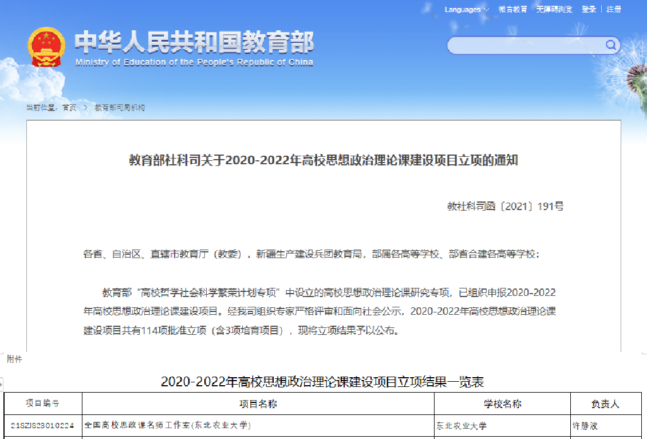Click the national emblem logo
The image size is (647, 439).
click(46, 47)
